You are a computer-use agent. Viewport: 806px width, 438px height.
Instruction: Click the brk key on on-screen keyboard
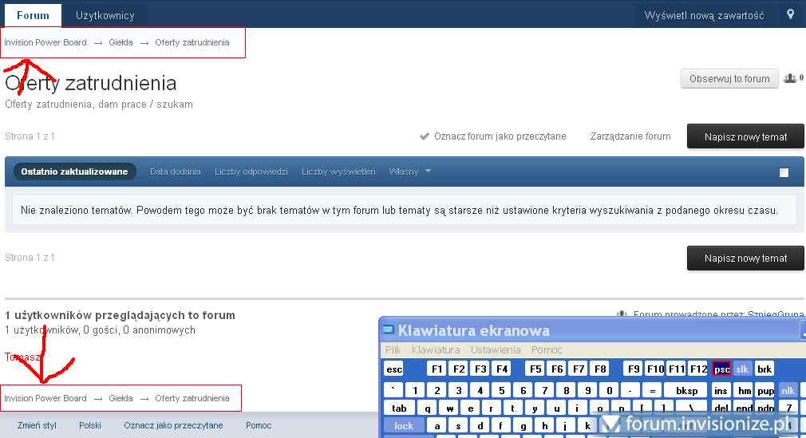[765, 369]
